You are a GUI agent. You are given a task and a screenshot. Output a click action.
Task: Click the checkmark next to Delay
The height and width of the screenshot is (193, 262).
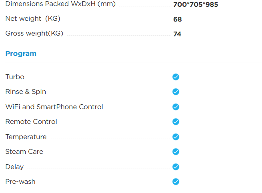tap(176, 167)
